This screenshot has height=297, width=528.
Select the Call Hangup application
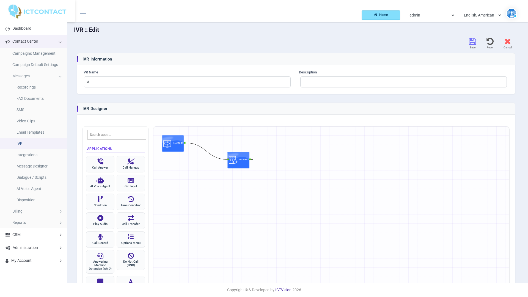click(x=131, y=164)
